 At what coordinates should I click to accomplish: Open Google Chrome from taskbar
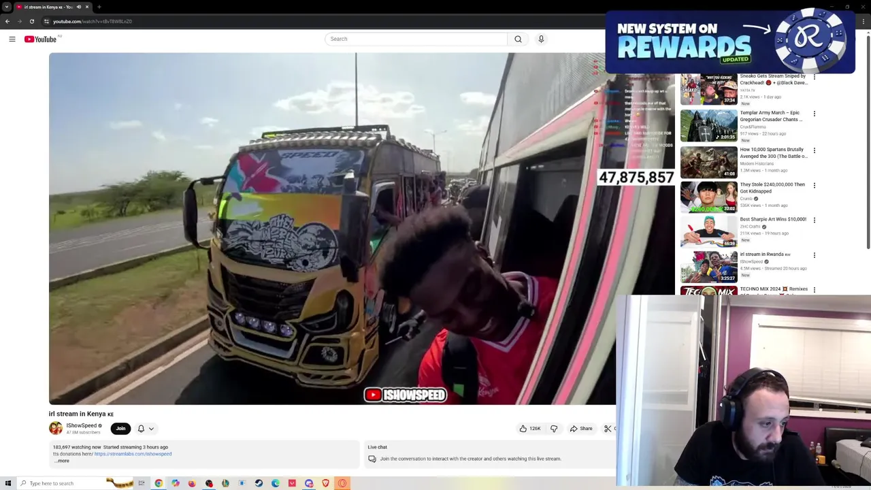[x=159, y=483]
